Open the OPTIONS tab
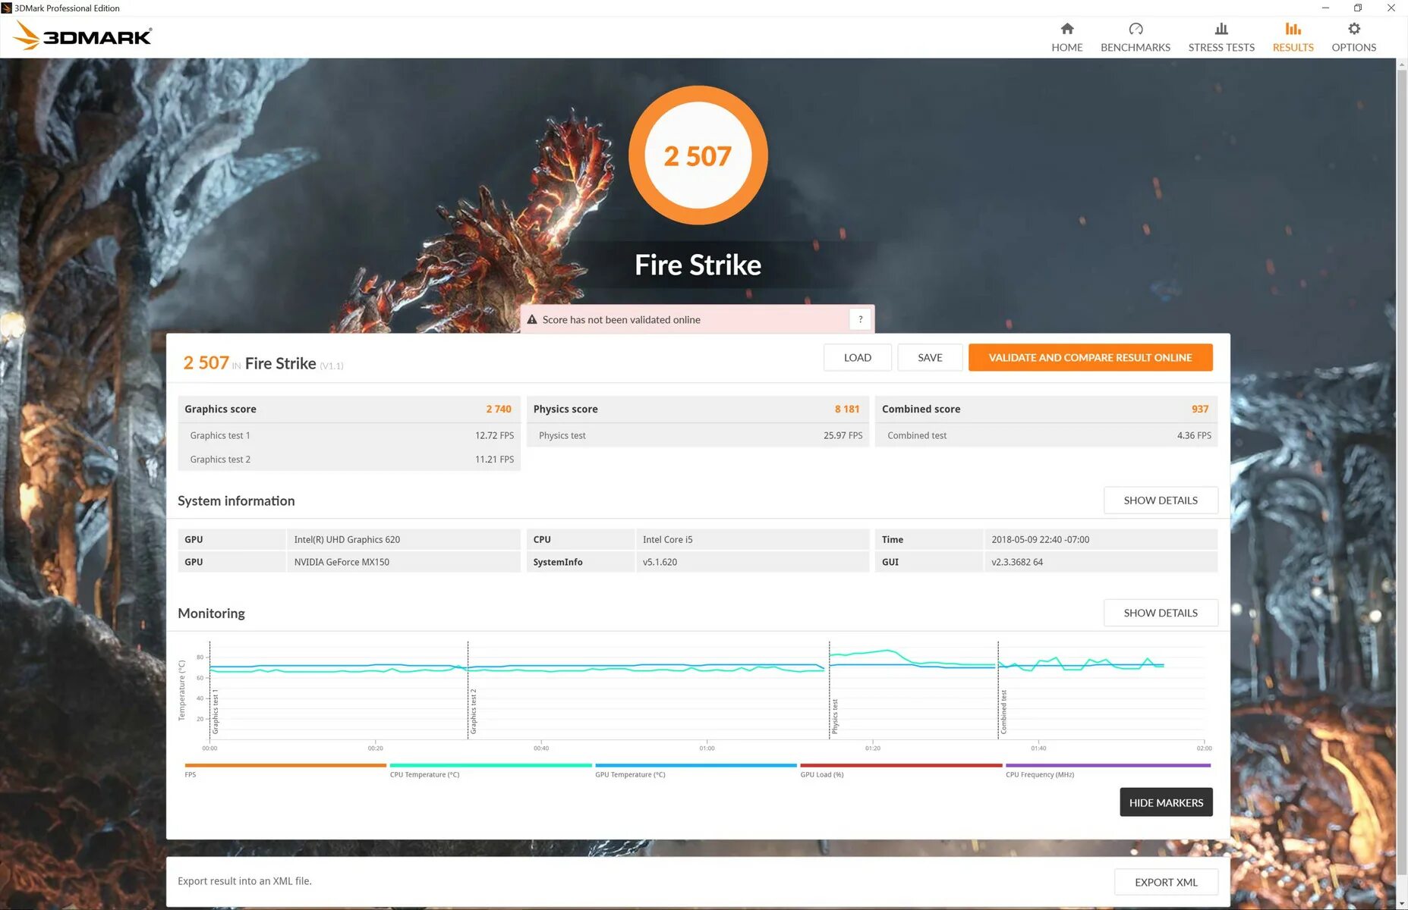 1353,37
